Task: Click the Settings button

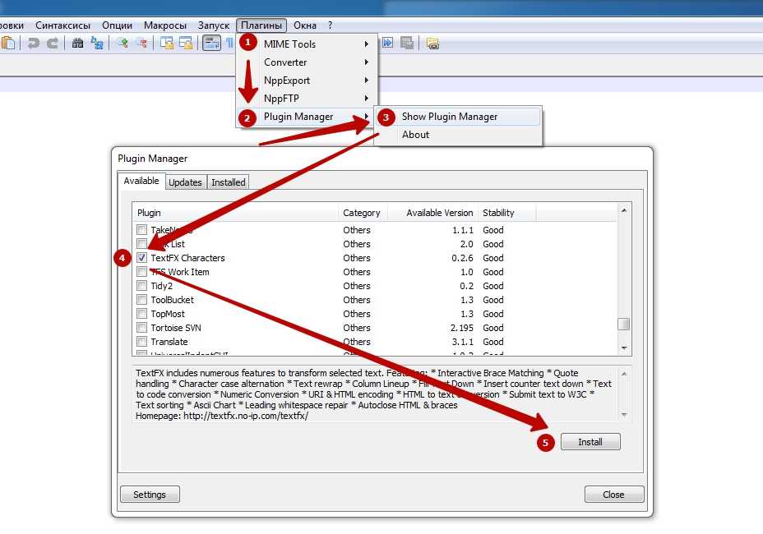Action: (x=150, y=494)
